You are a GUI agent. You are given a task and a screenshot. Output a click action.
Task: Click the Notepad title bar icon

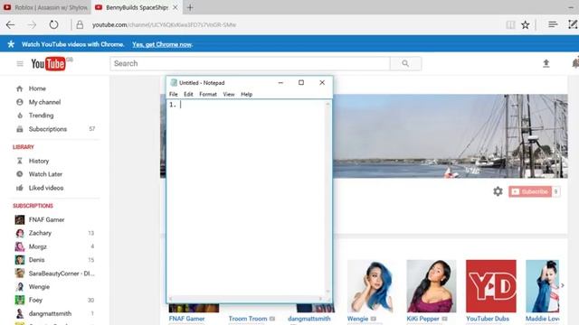point(174,82)
